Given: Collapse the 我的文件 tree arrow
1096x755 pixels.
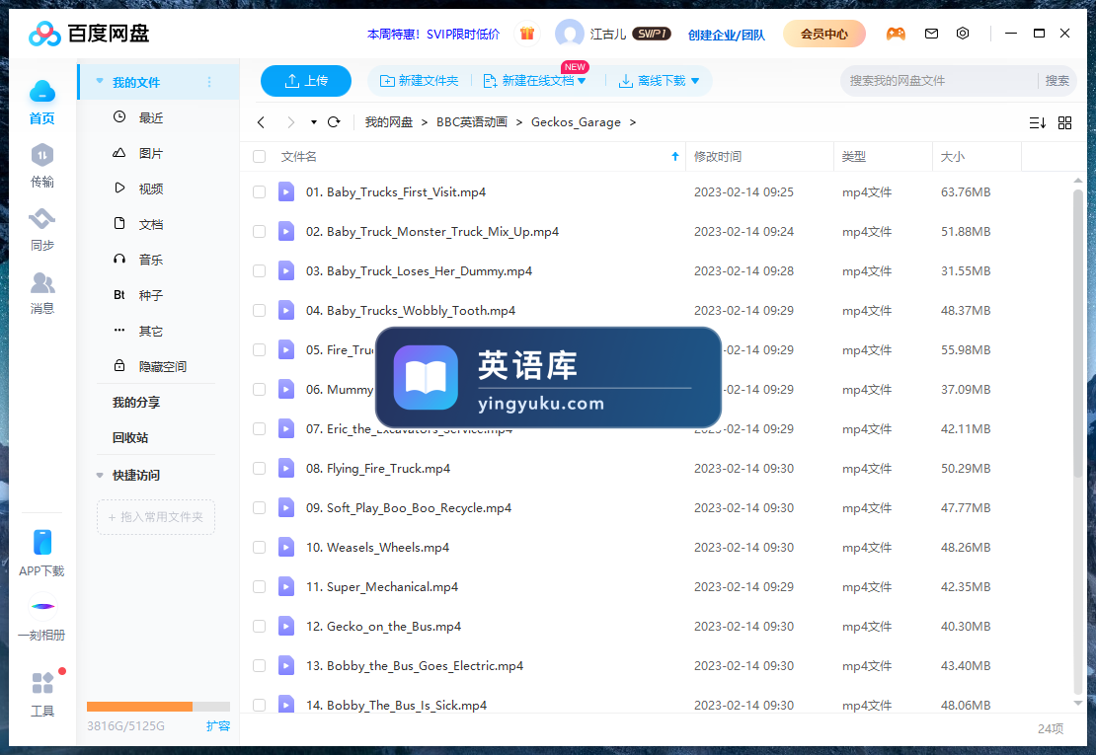Looking at the screenshot, I should click(100, 82).
